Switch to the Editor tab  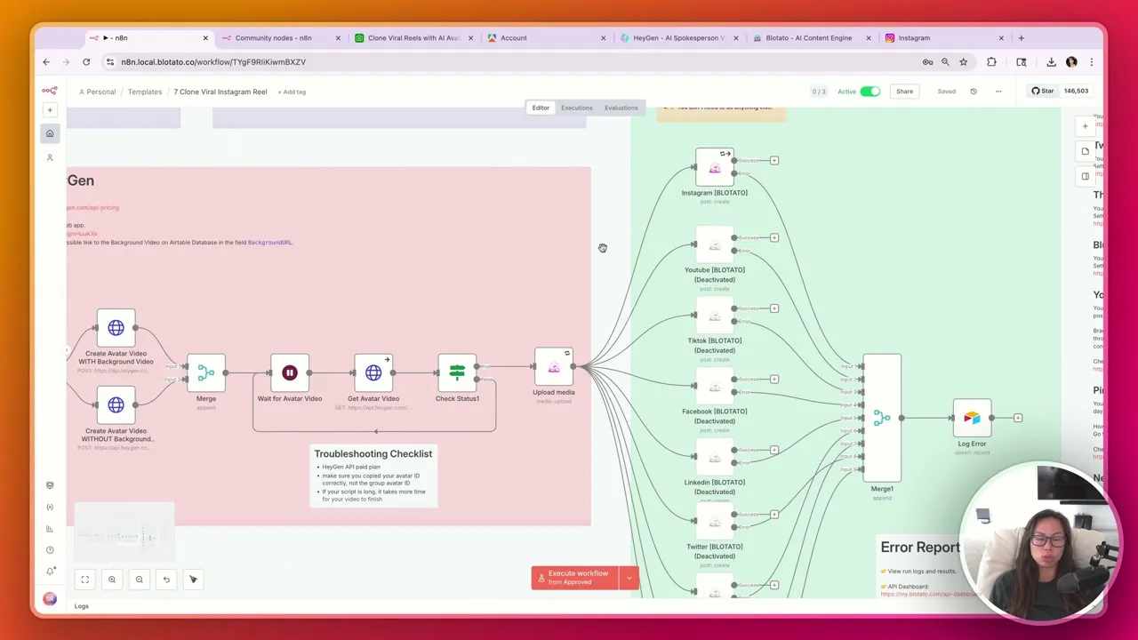pyautogui.click(x=541, y=108)
